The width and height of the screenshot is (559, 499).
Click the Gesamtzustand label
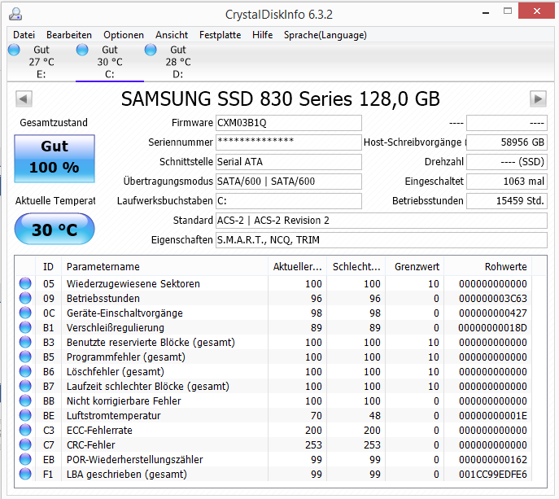coord(54,122)
